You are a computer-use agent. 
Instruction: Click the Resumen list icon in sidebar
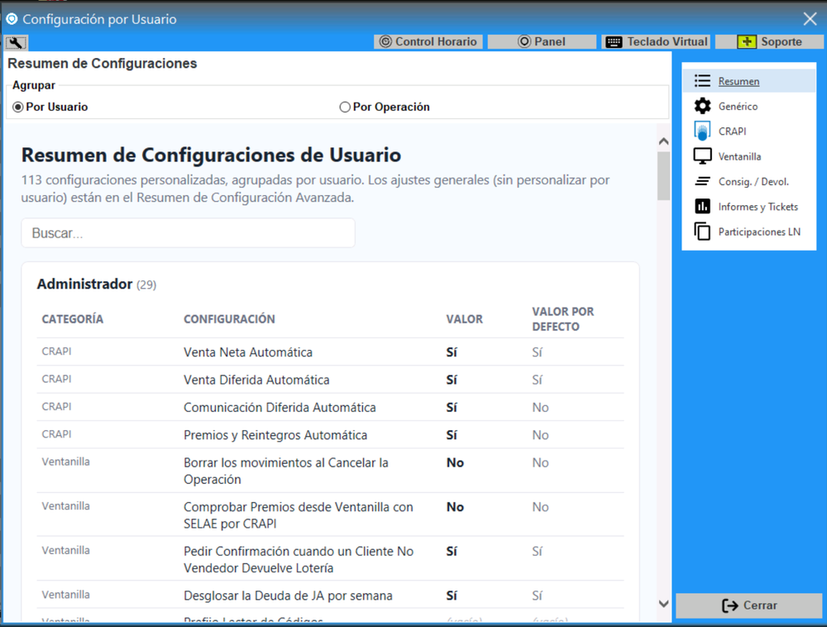pos(702,81)
